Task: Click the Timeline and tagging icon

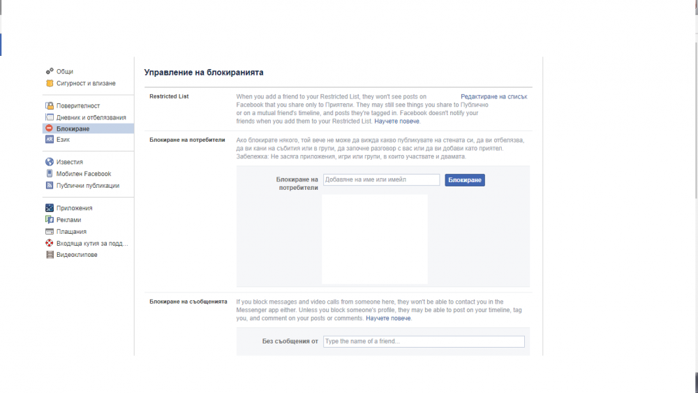Action: pyautogui.click(x=50, y=117)
